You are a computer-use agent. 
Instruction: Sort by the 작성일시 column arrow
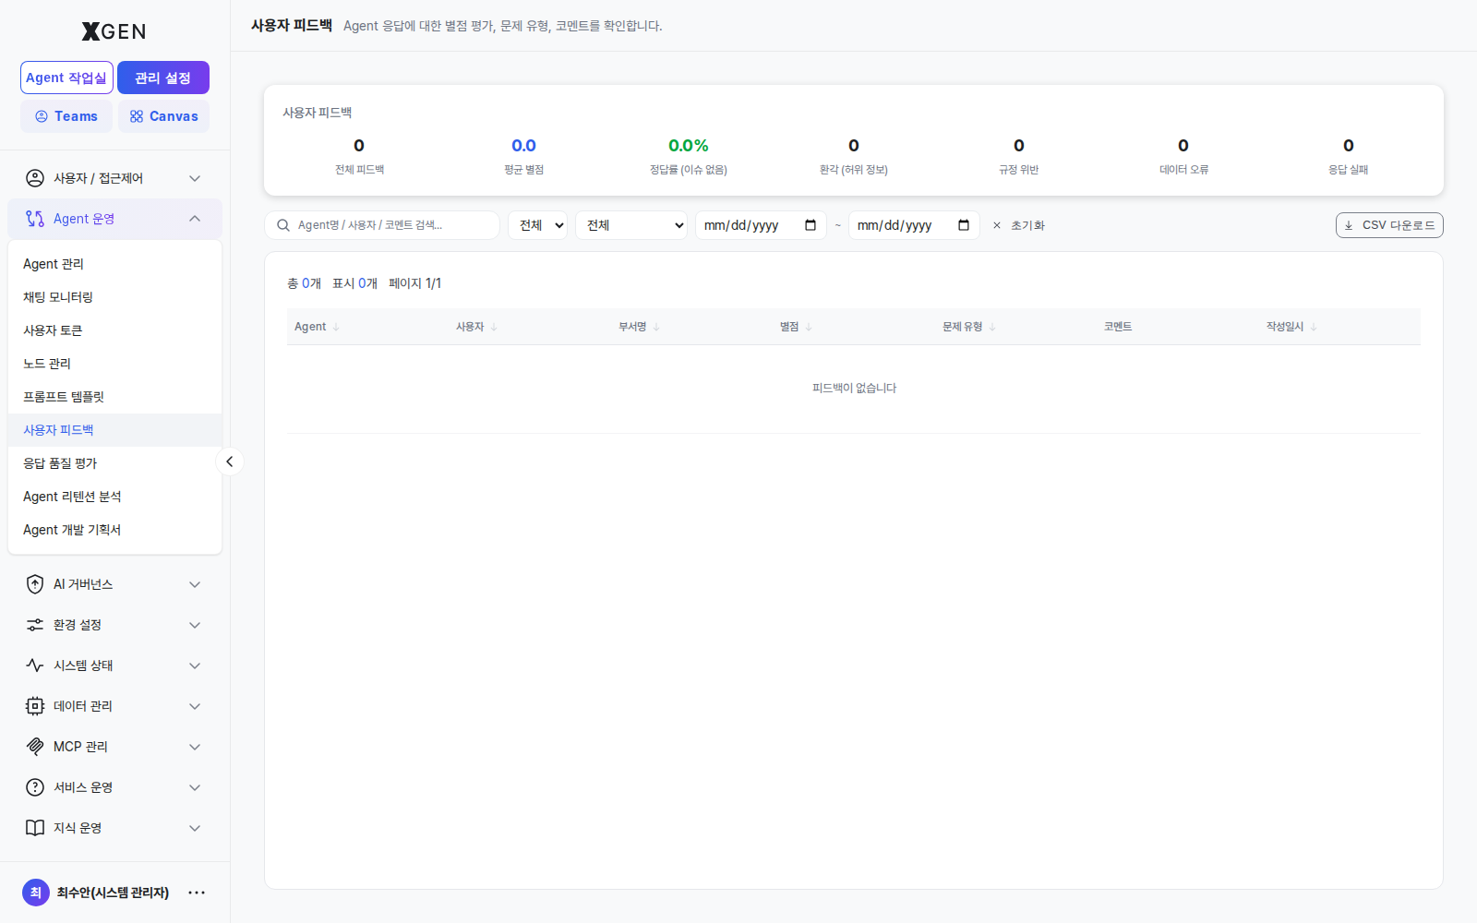(1314, 327)
